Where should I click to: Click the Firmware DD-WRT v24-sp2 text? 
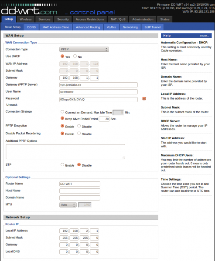(x=186, y=4)
